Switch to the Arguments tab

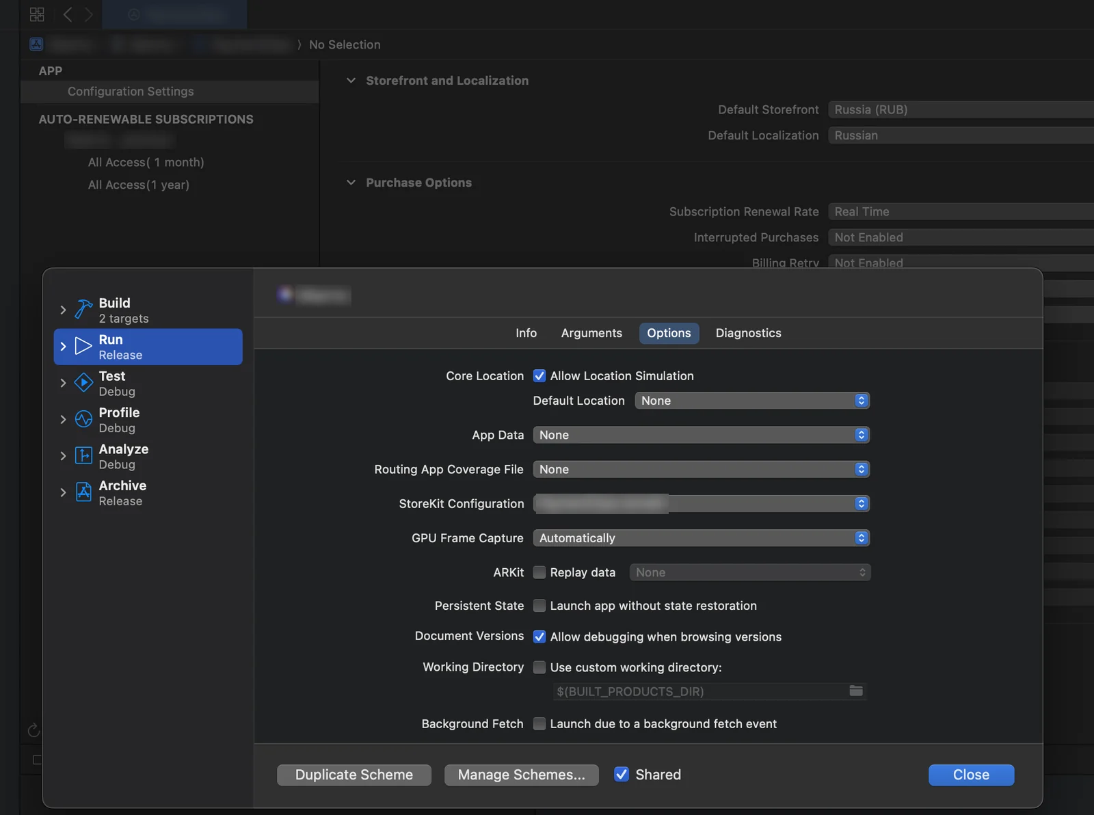click(x=592, y=333)
